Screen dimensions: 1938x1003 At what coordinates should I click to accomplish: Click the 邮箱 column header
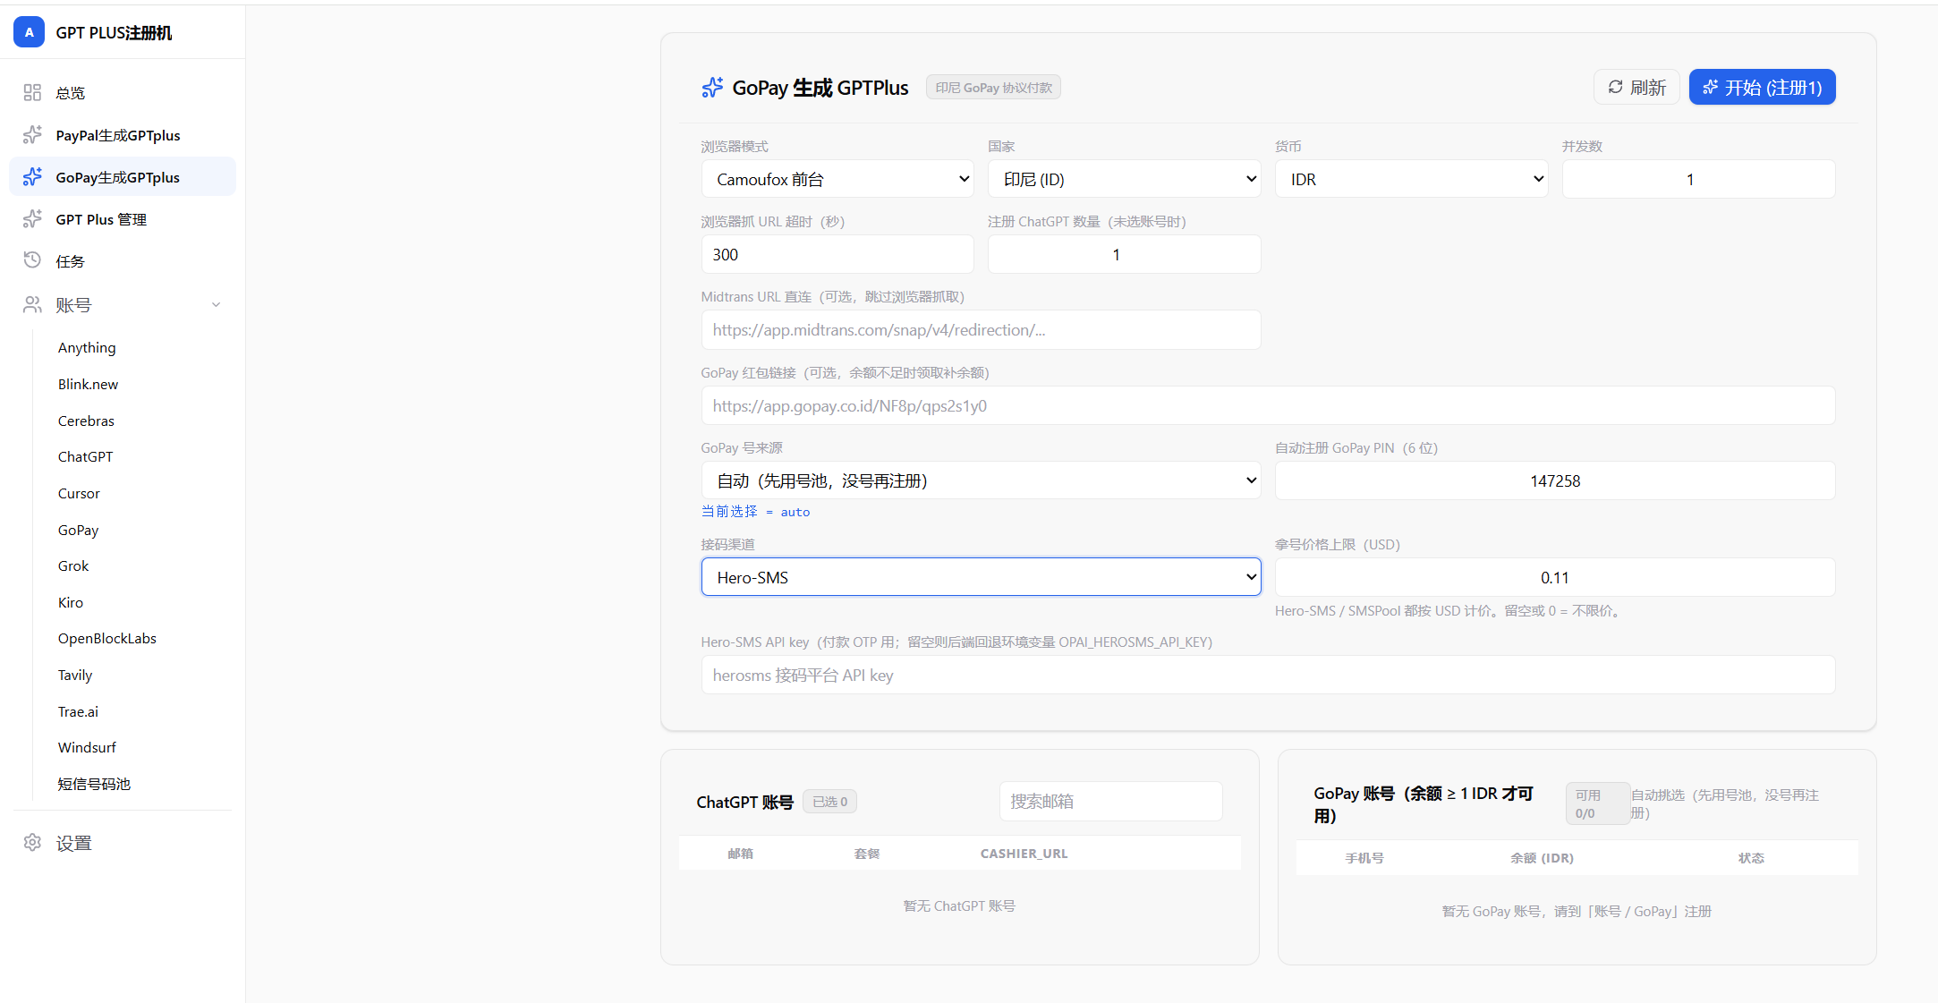click(740, 854)
